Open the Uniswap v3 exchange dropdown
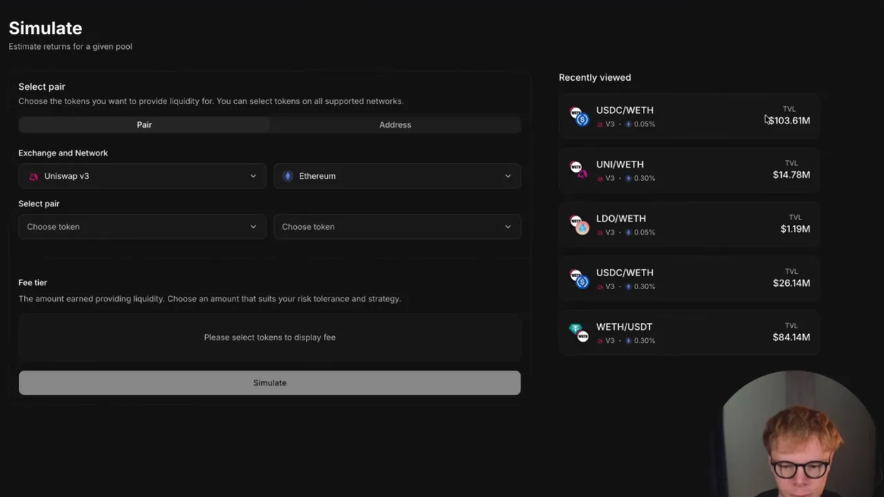The height and width of the screenshot is (497, 884). point(142,176)
